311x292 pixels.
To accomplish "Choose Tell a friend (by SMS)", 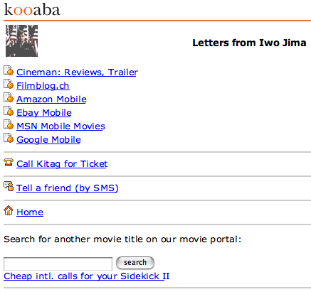I will (x=68, y=188).
